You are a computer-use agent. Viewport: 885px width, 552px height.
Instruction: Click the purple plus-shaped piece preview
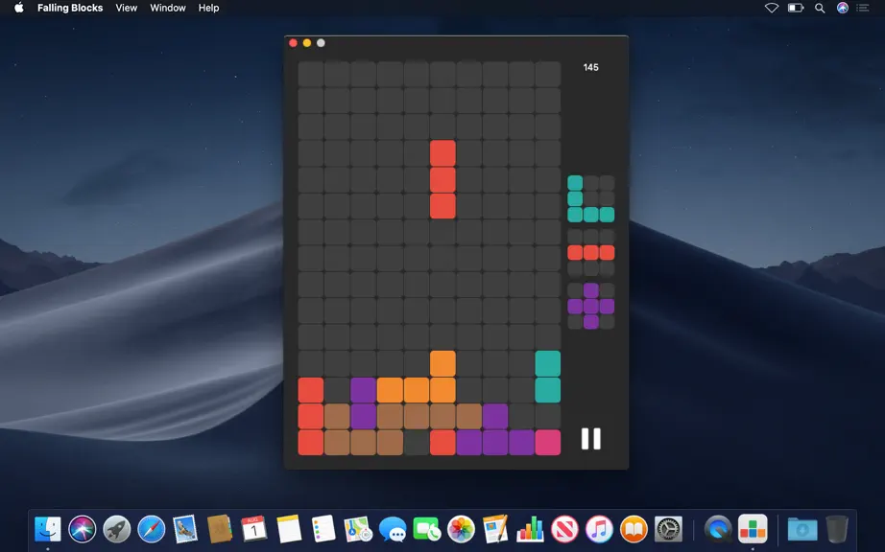[591, 307]
